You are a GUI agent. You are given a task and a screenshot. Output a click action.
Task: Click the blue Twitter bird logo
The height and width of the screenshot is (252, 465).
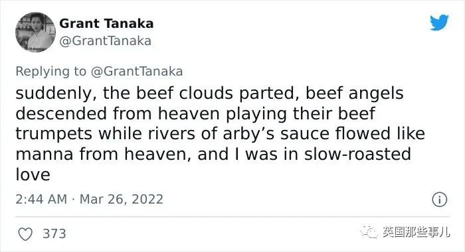[439, 23]
